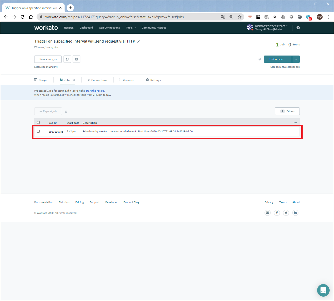Screen dimensions: 334x301
Task: Click the site lock icon in address bar
Action: point(41,17)
